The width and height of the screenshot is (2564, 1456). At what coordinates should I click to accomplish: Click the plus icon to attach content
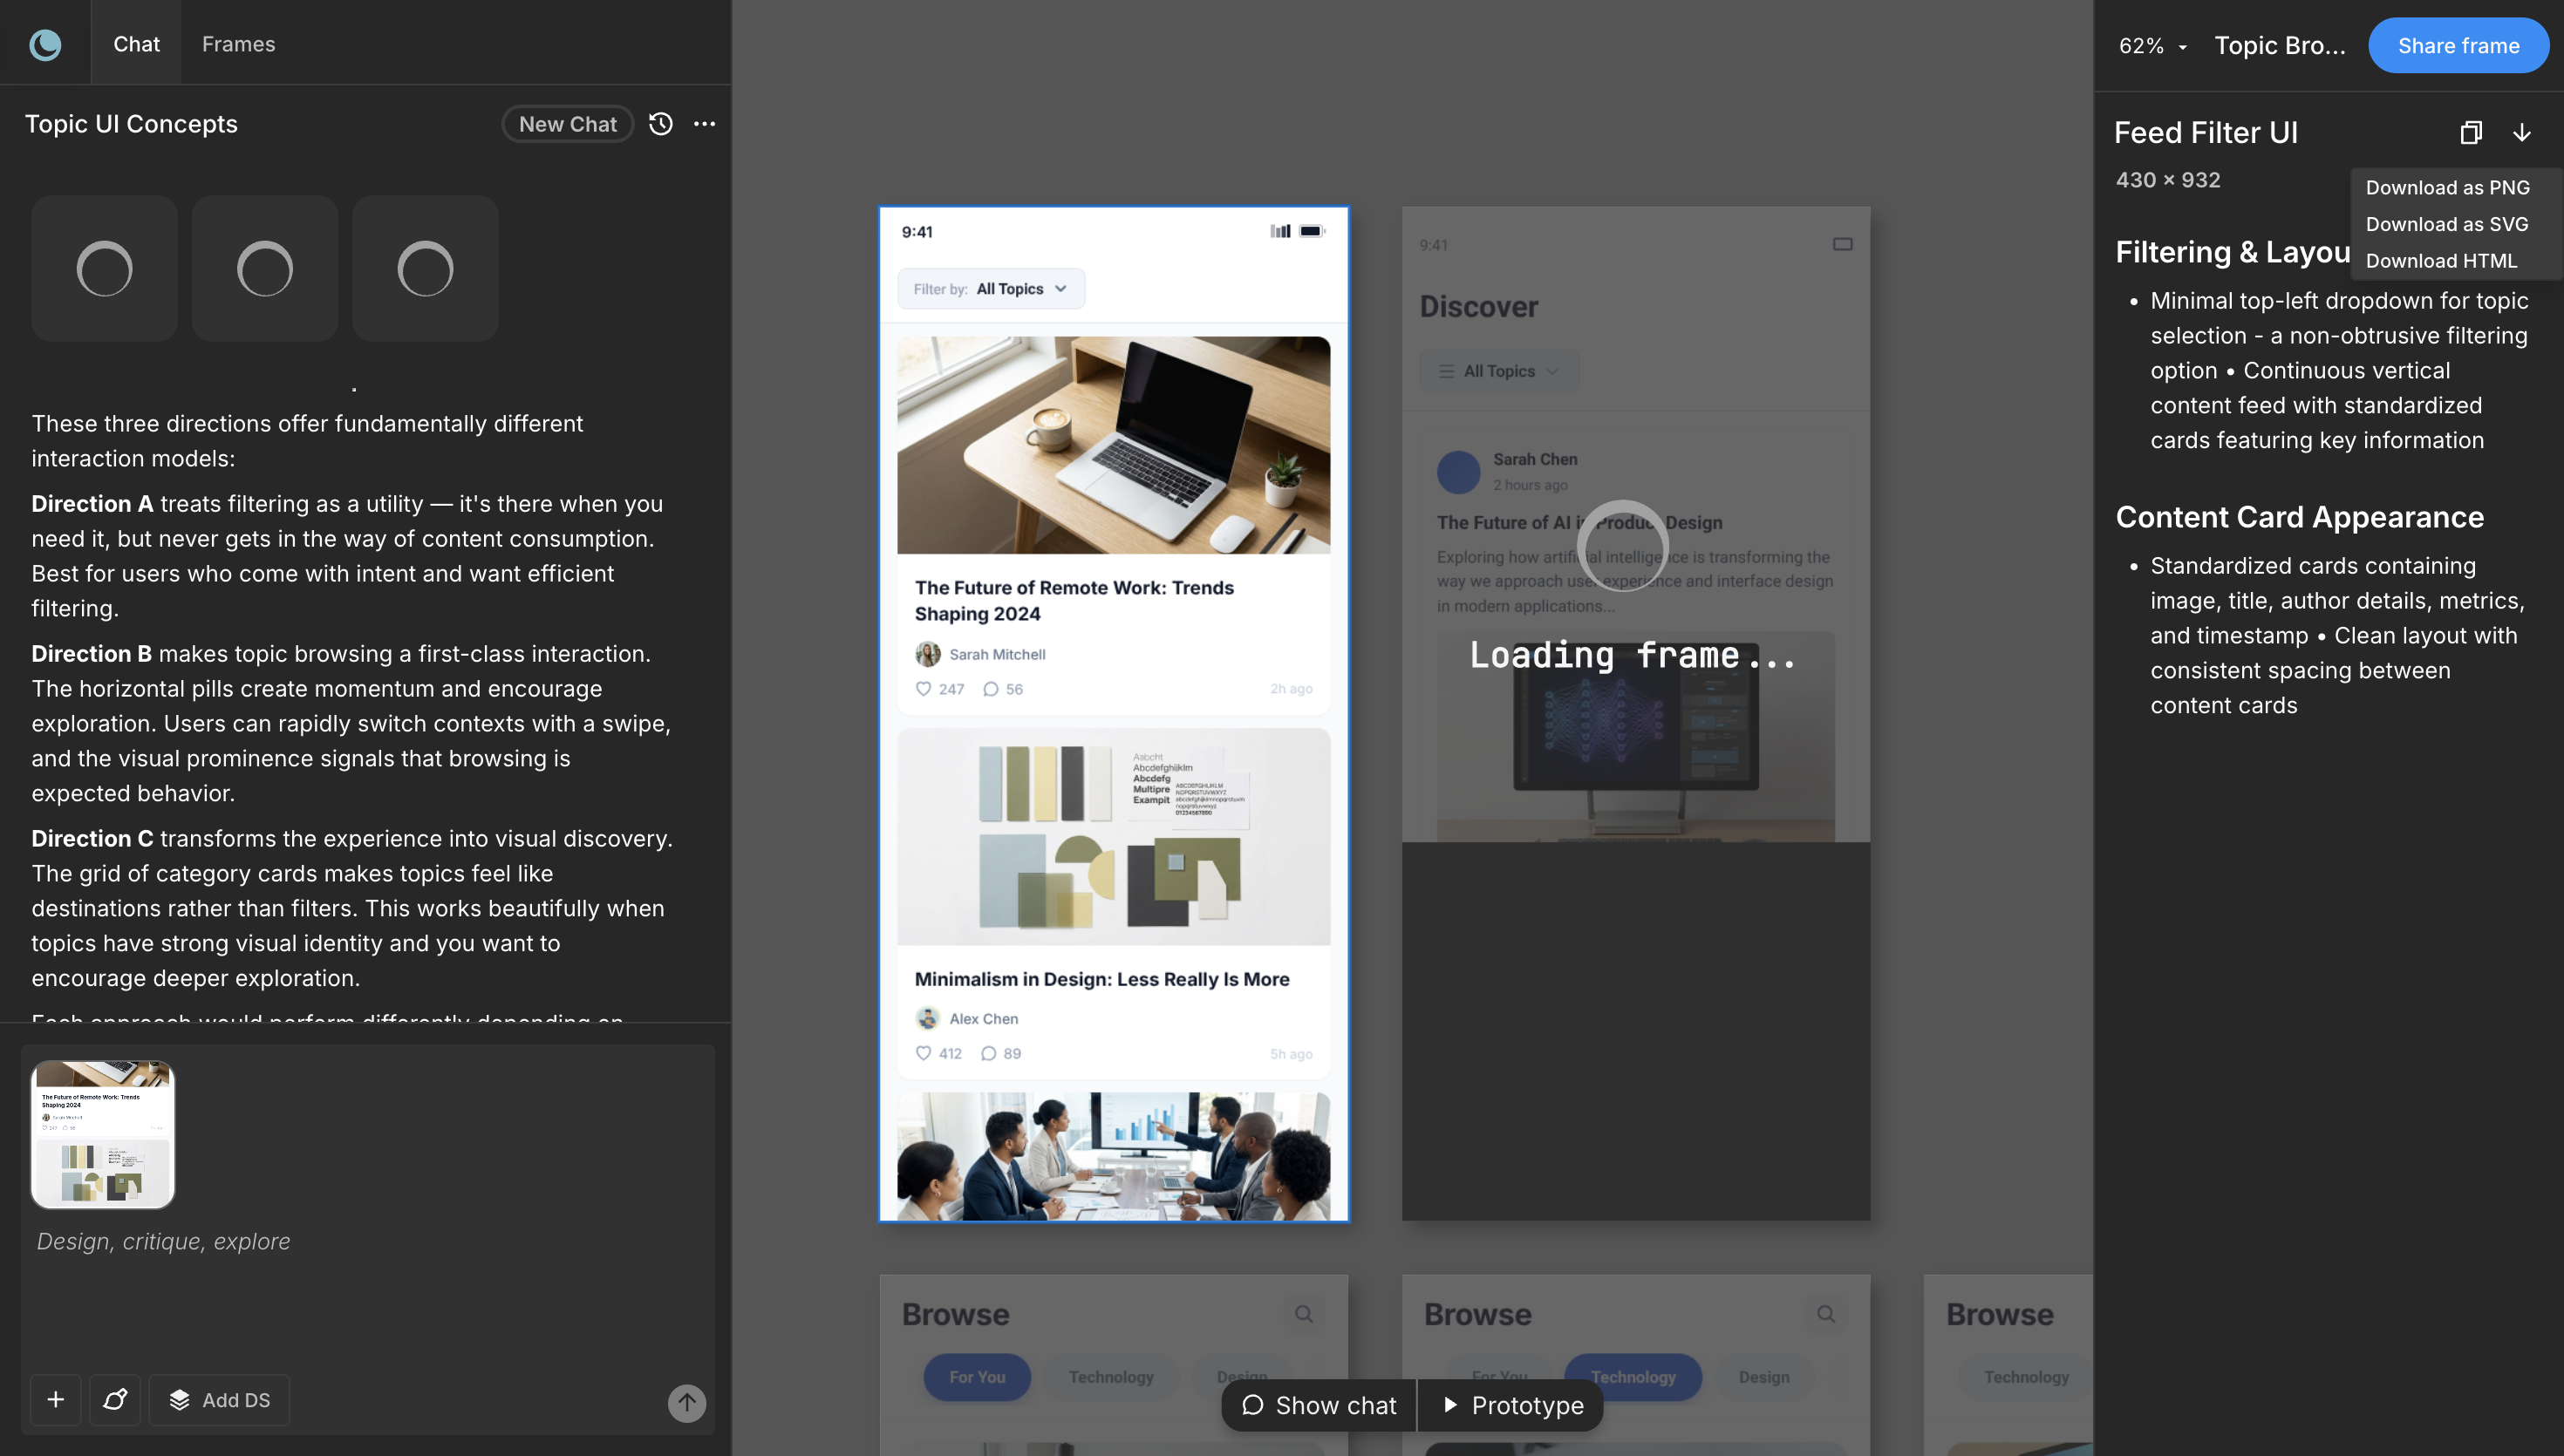(x=55, y=1400)
